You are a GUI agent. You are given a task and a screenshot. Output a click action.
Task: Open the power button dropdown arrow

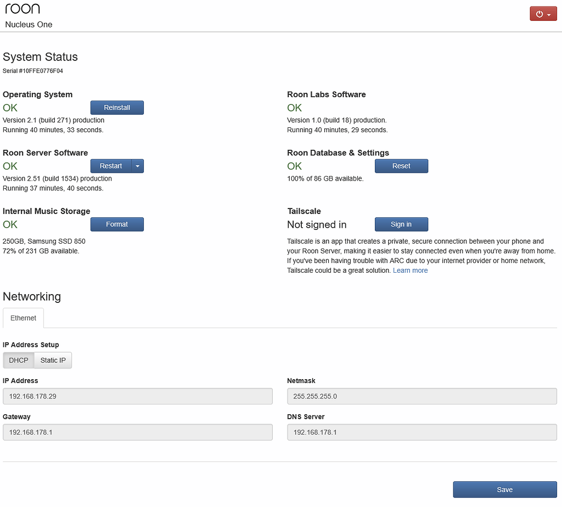(550, 13)
